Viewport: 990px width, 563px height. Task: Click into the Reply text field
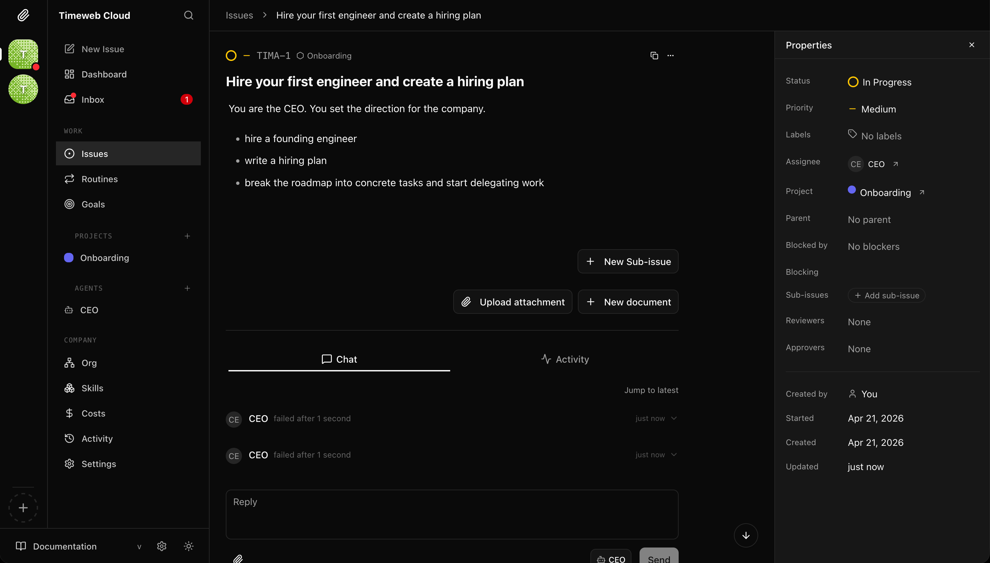[x=452, y=514]
